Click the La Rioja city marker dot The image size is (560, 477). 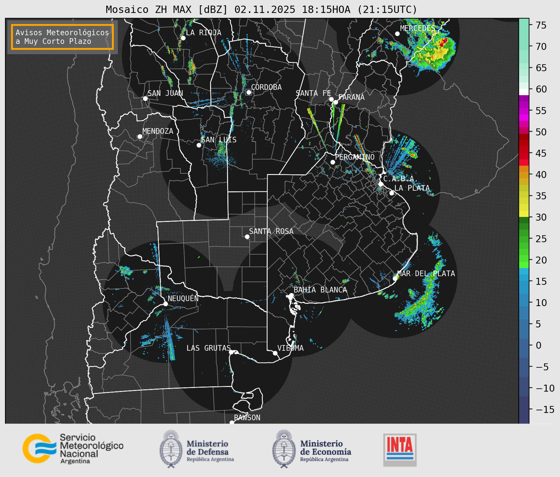coord(183,38)
